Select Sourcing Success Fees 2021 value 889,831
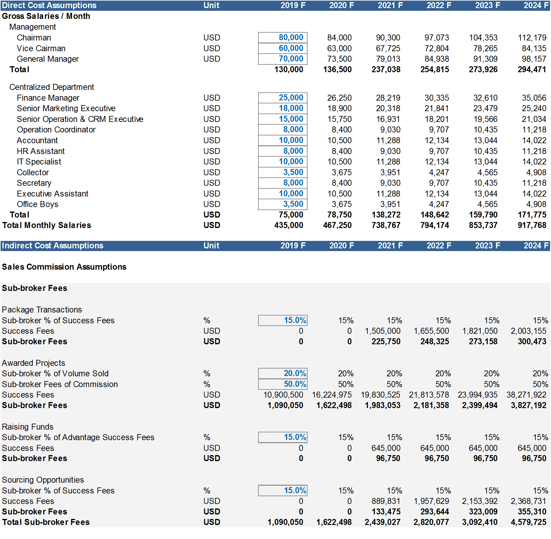 tap(386, 501)
